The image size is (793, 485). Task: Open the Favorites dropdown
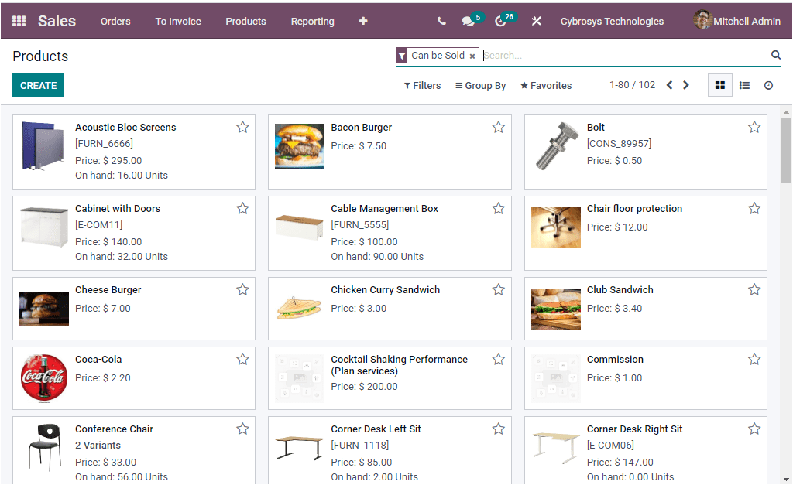coord(545,85)
